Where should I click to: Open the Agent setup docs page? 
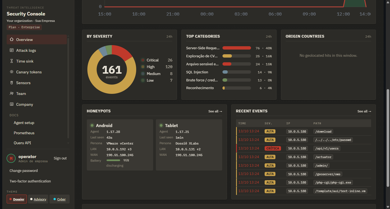[24, 123]
